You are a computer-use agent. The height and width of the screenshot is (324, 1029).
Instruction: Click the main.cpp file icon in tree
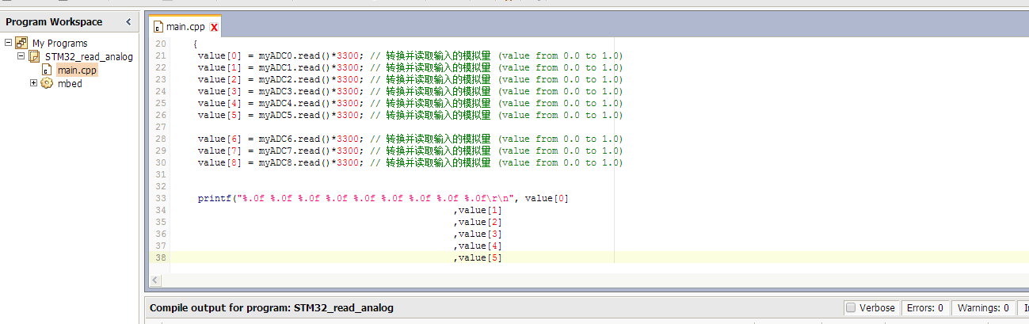(48, 71)
